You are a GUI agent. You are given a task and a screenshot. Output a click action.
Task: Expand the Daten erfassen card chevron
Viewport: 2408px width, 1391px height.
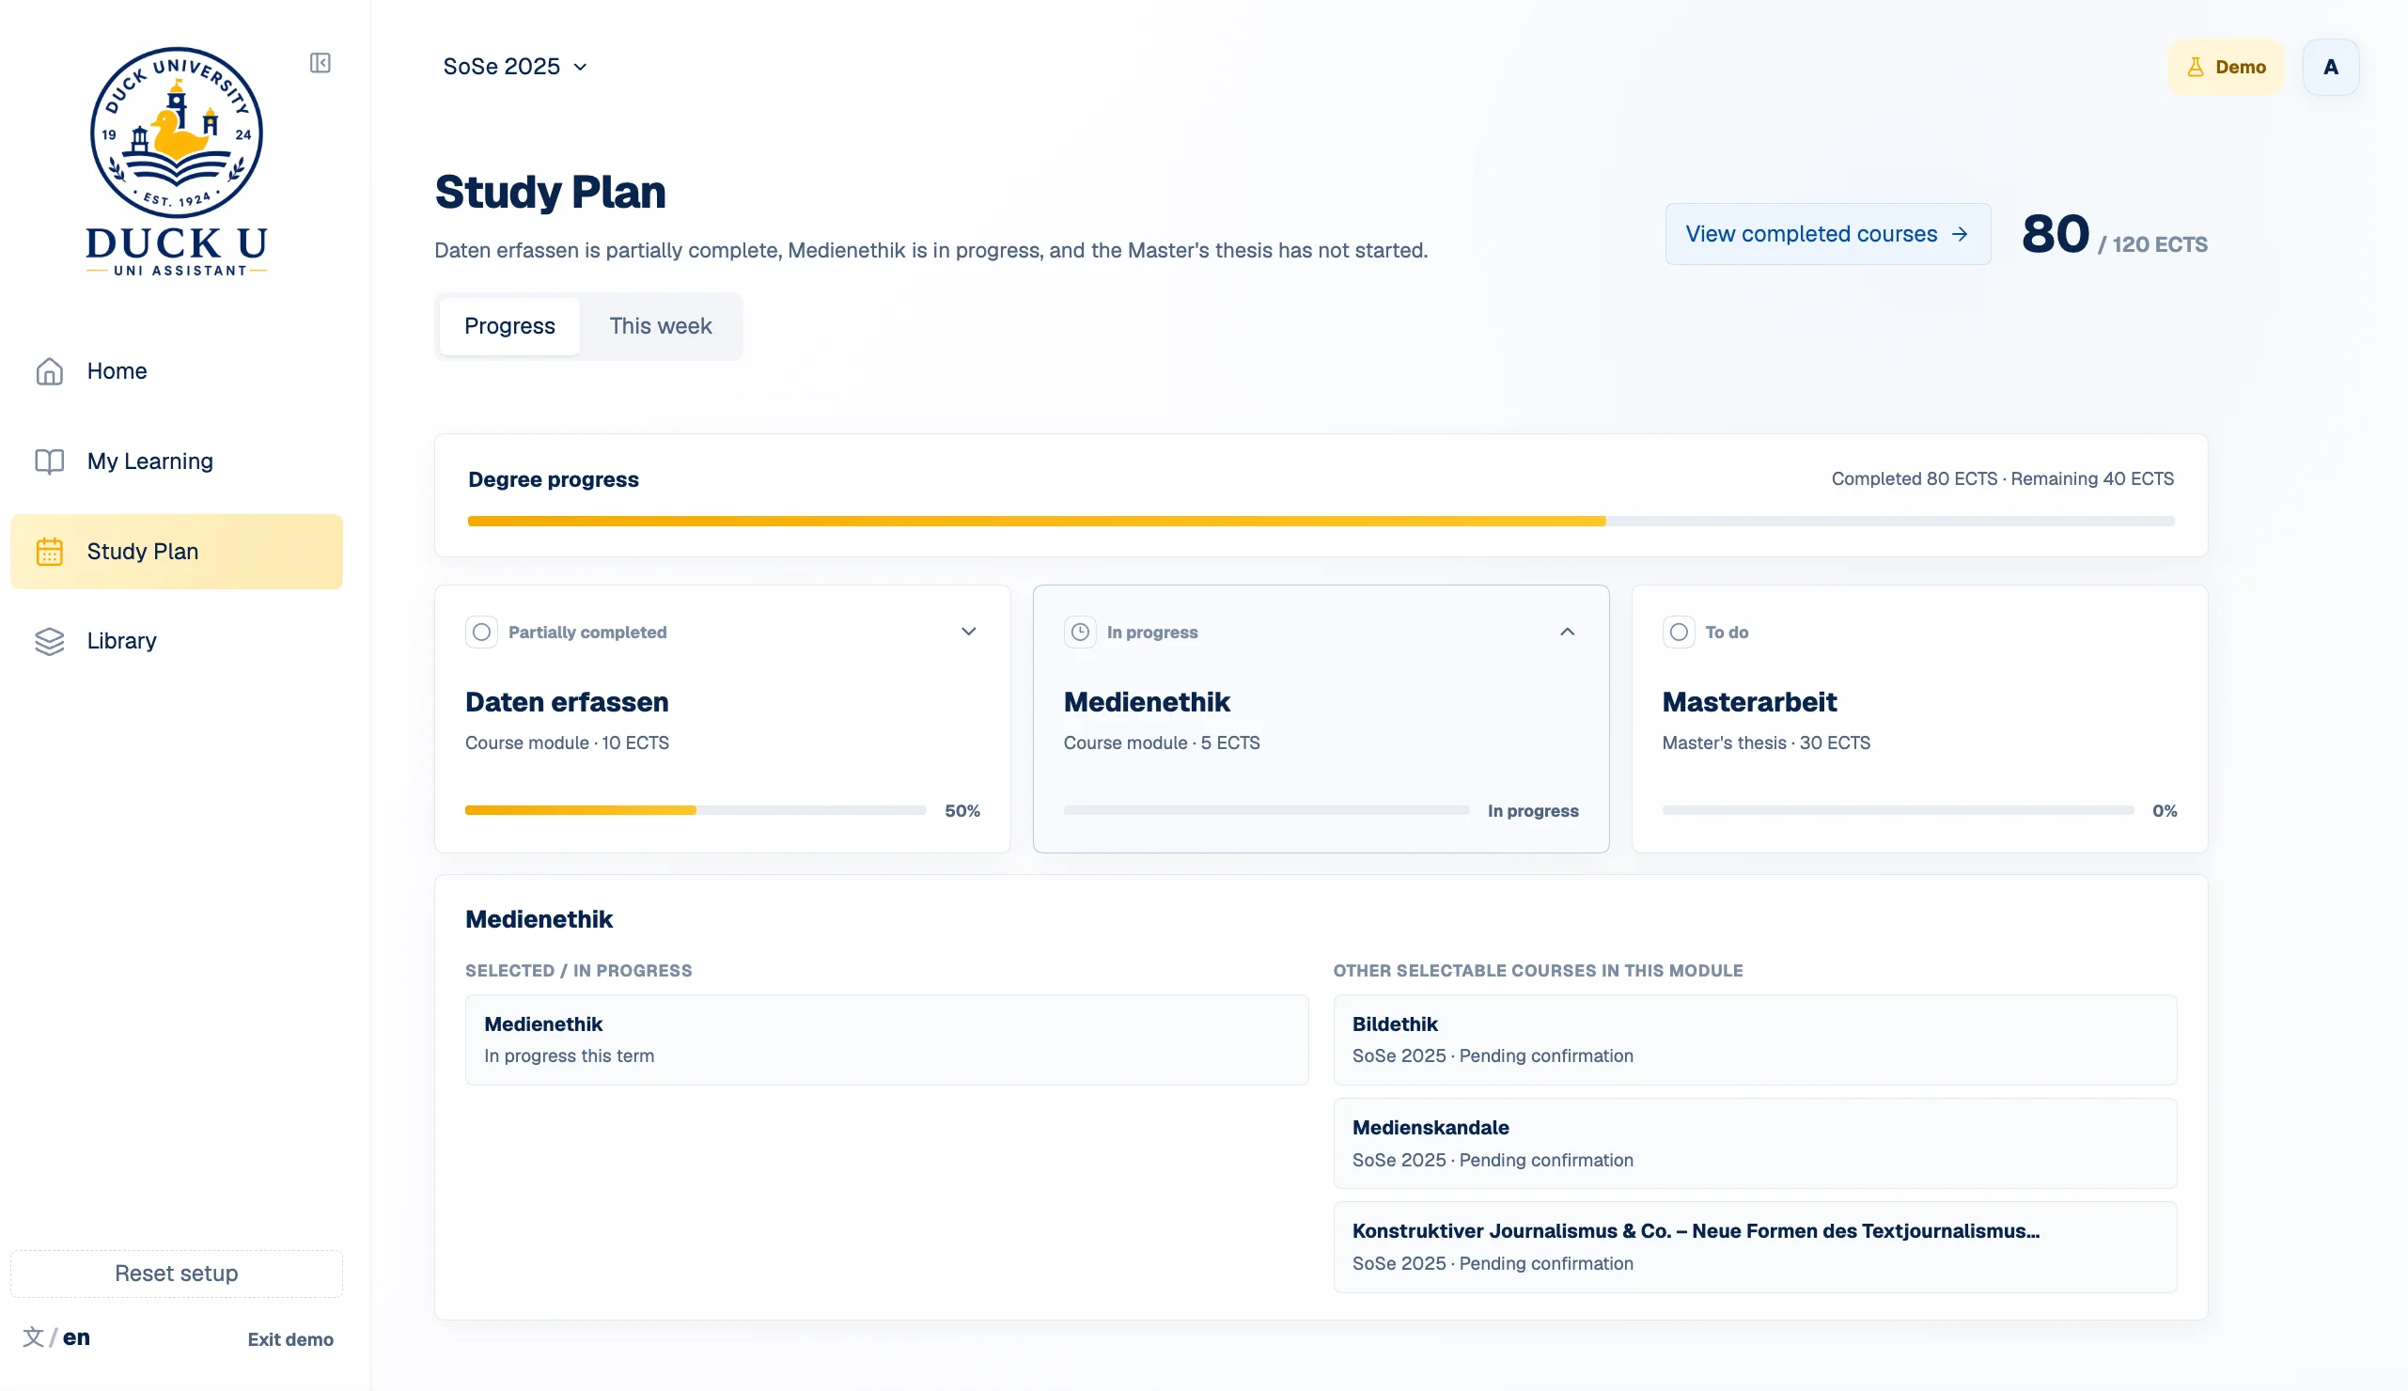(968, 632)
